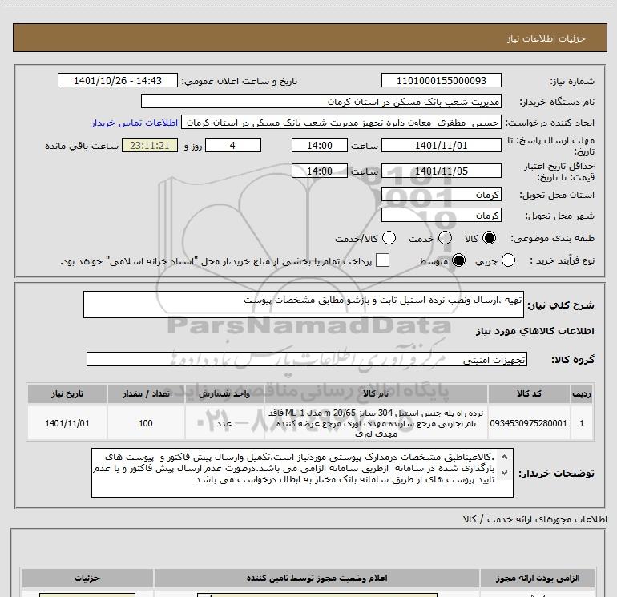Viewport: 617px width, 597px height.
Task: Click the price validity date 1401/11/05 field
Action: coord(441,171)
